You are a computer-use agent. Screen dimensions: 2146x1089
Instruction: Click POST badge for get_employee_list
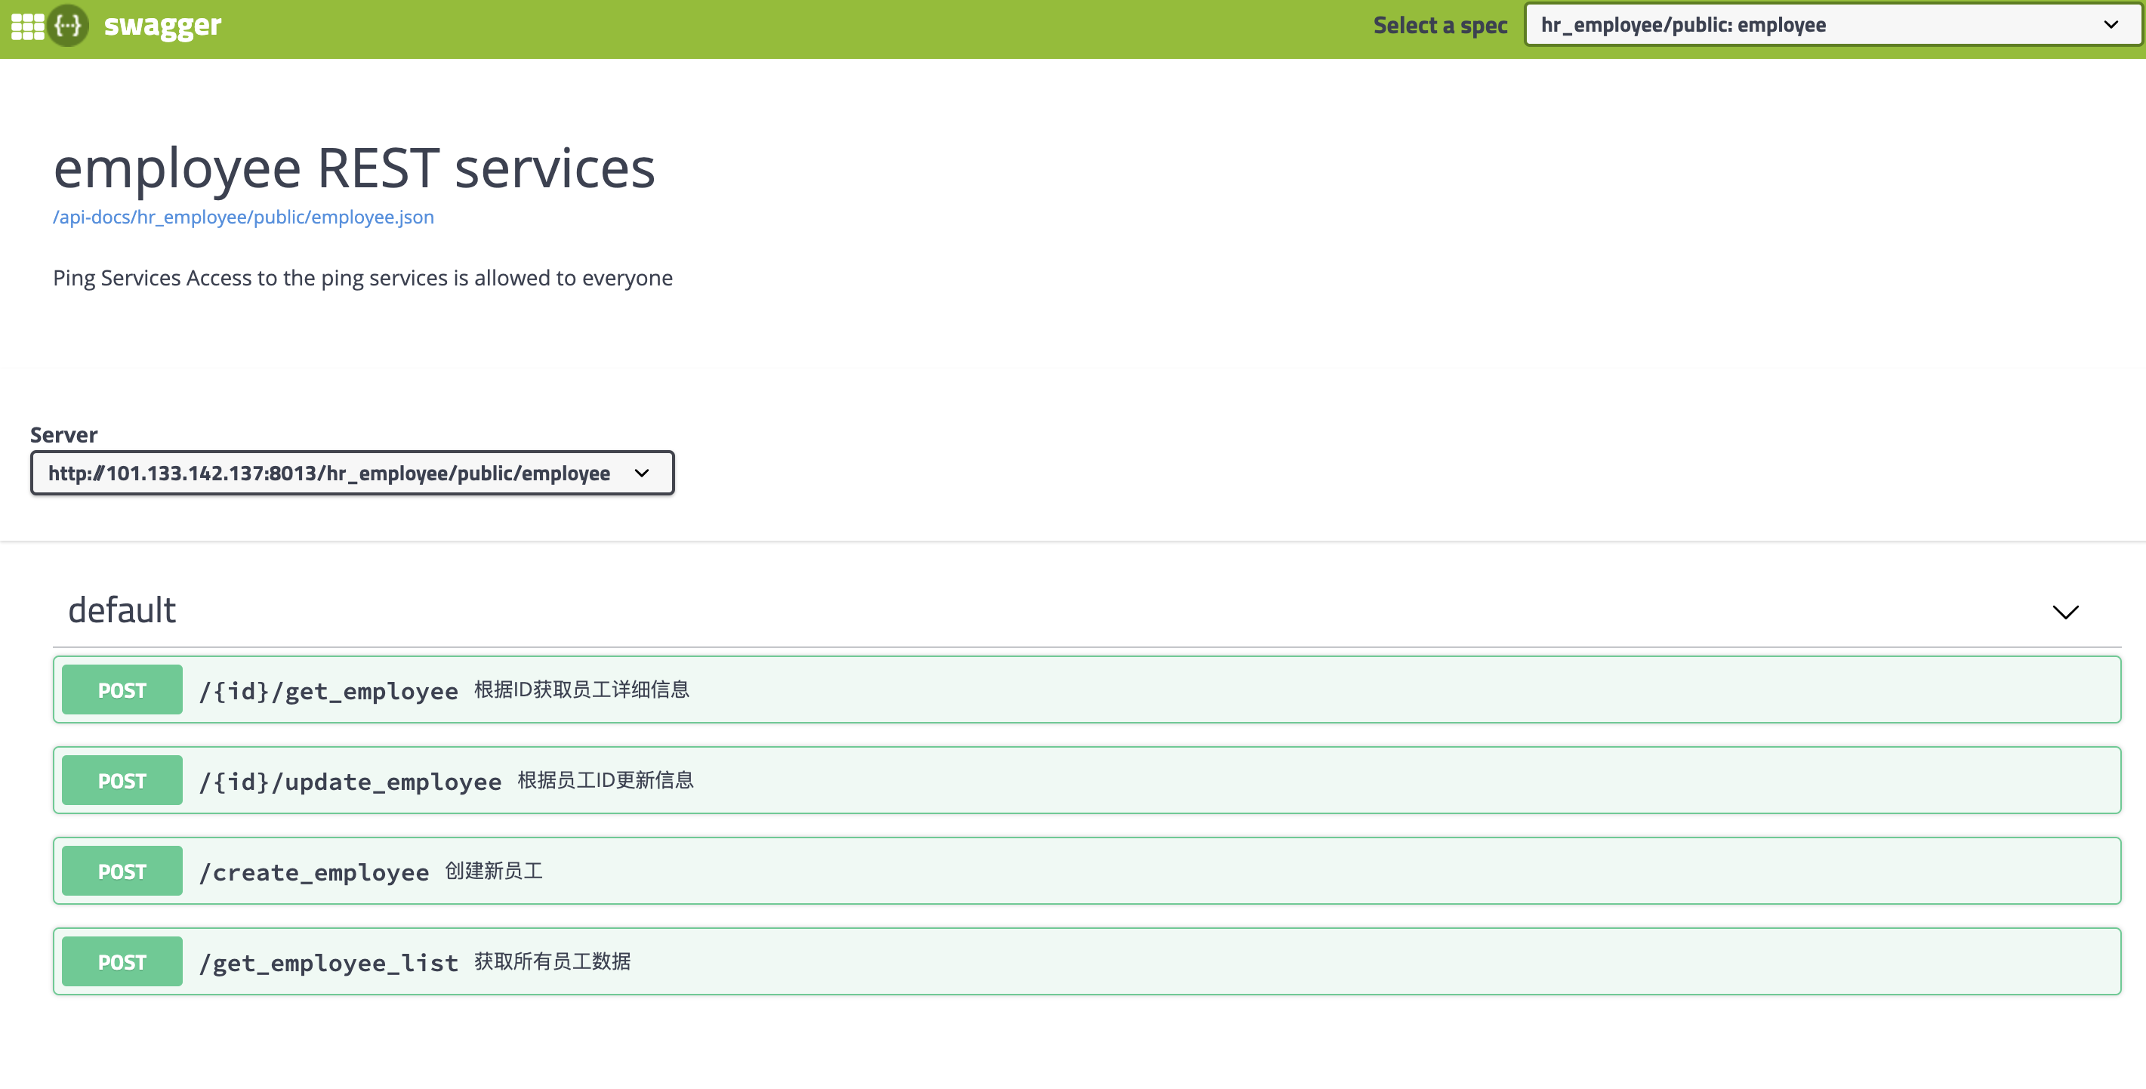(x=122, y=962)
